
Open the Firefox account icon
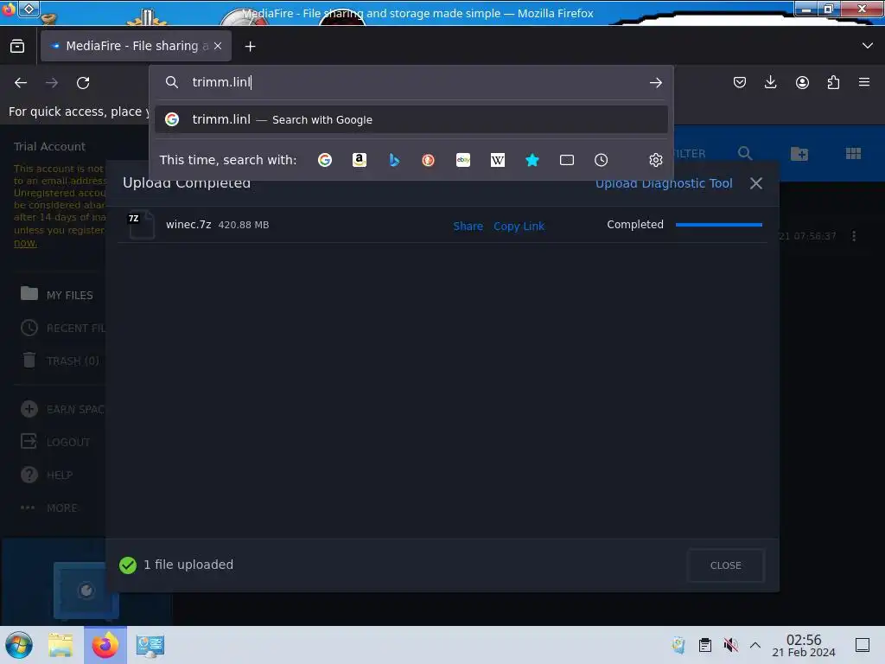[x=802, y=82]
